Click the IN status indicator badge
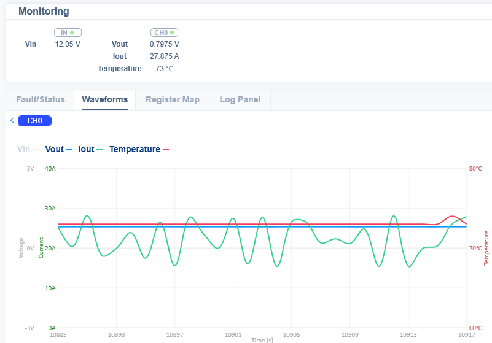 (68, 33)
